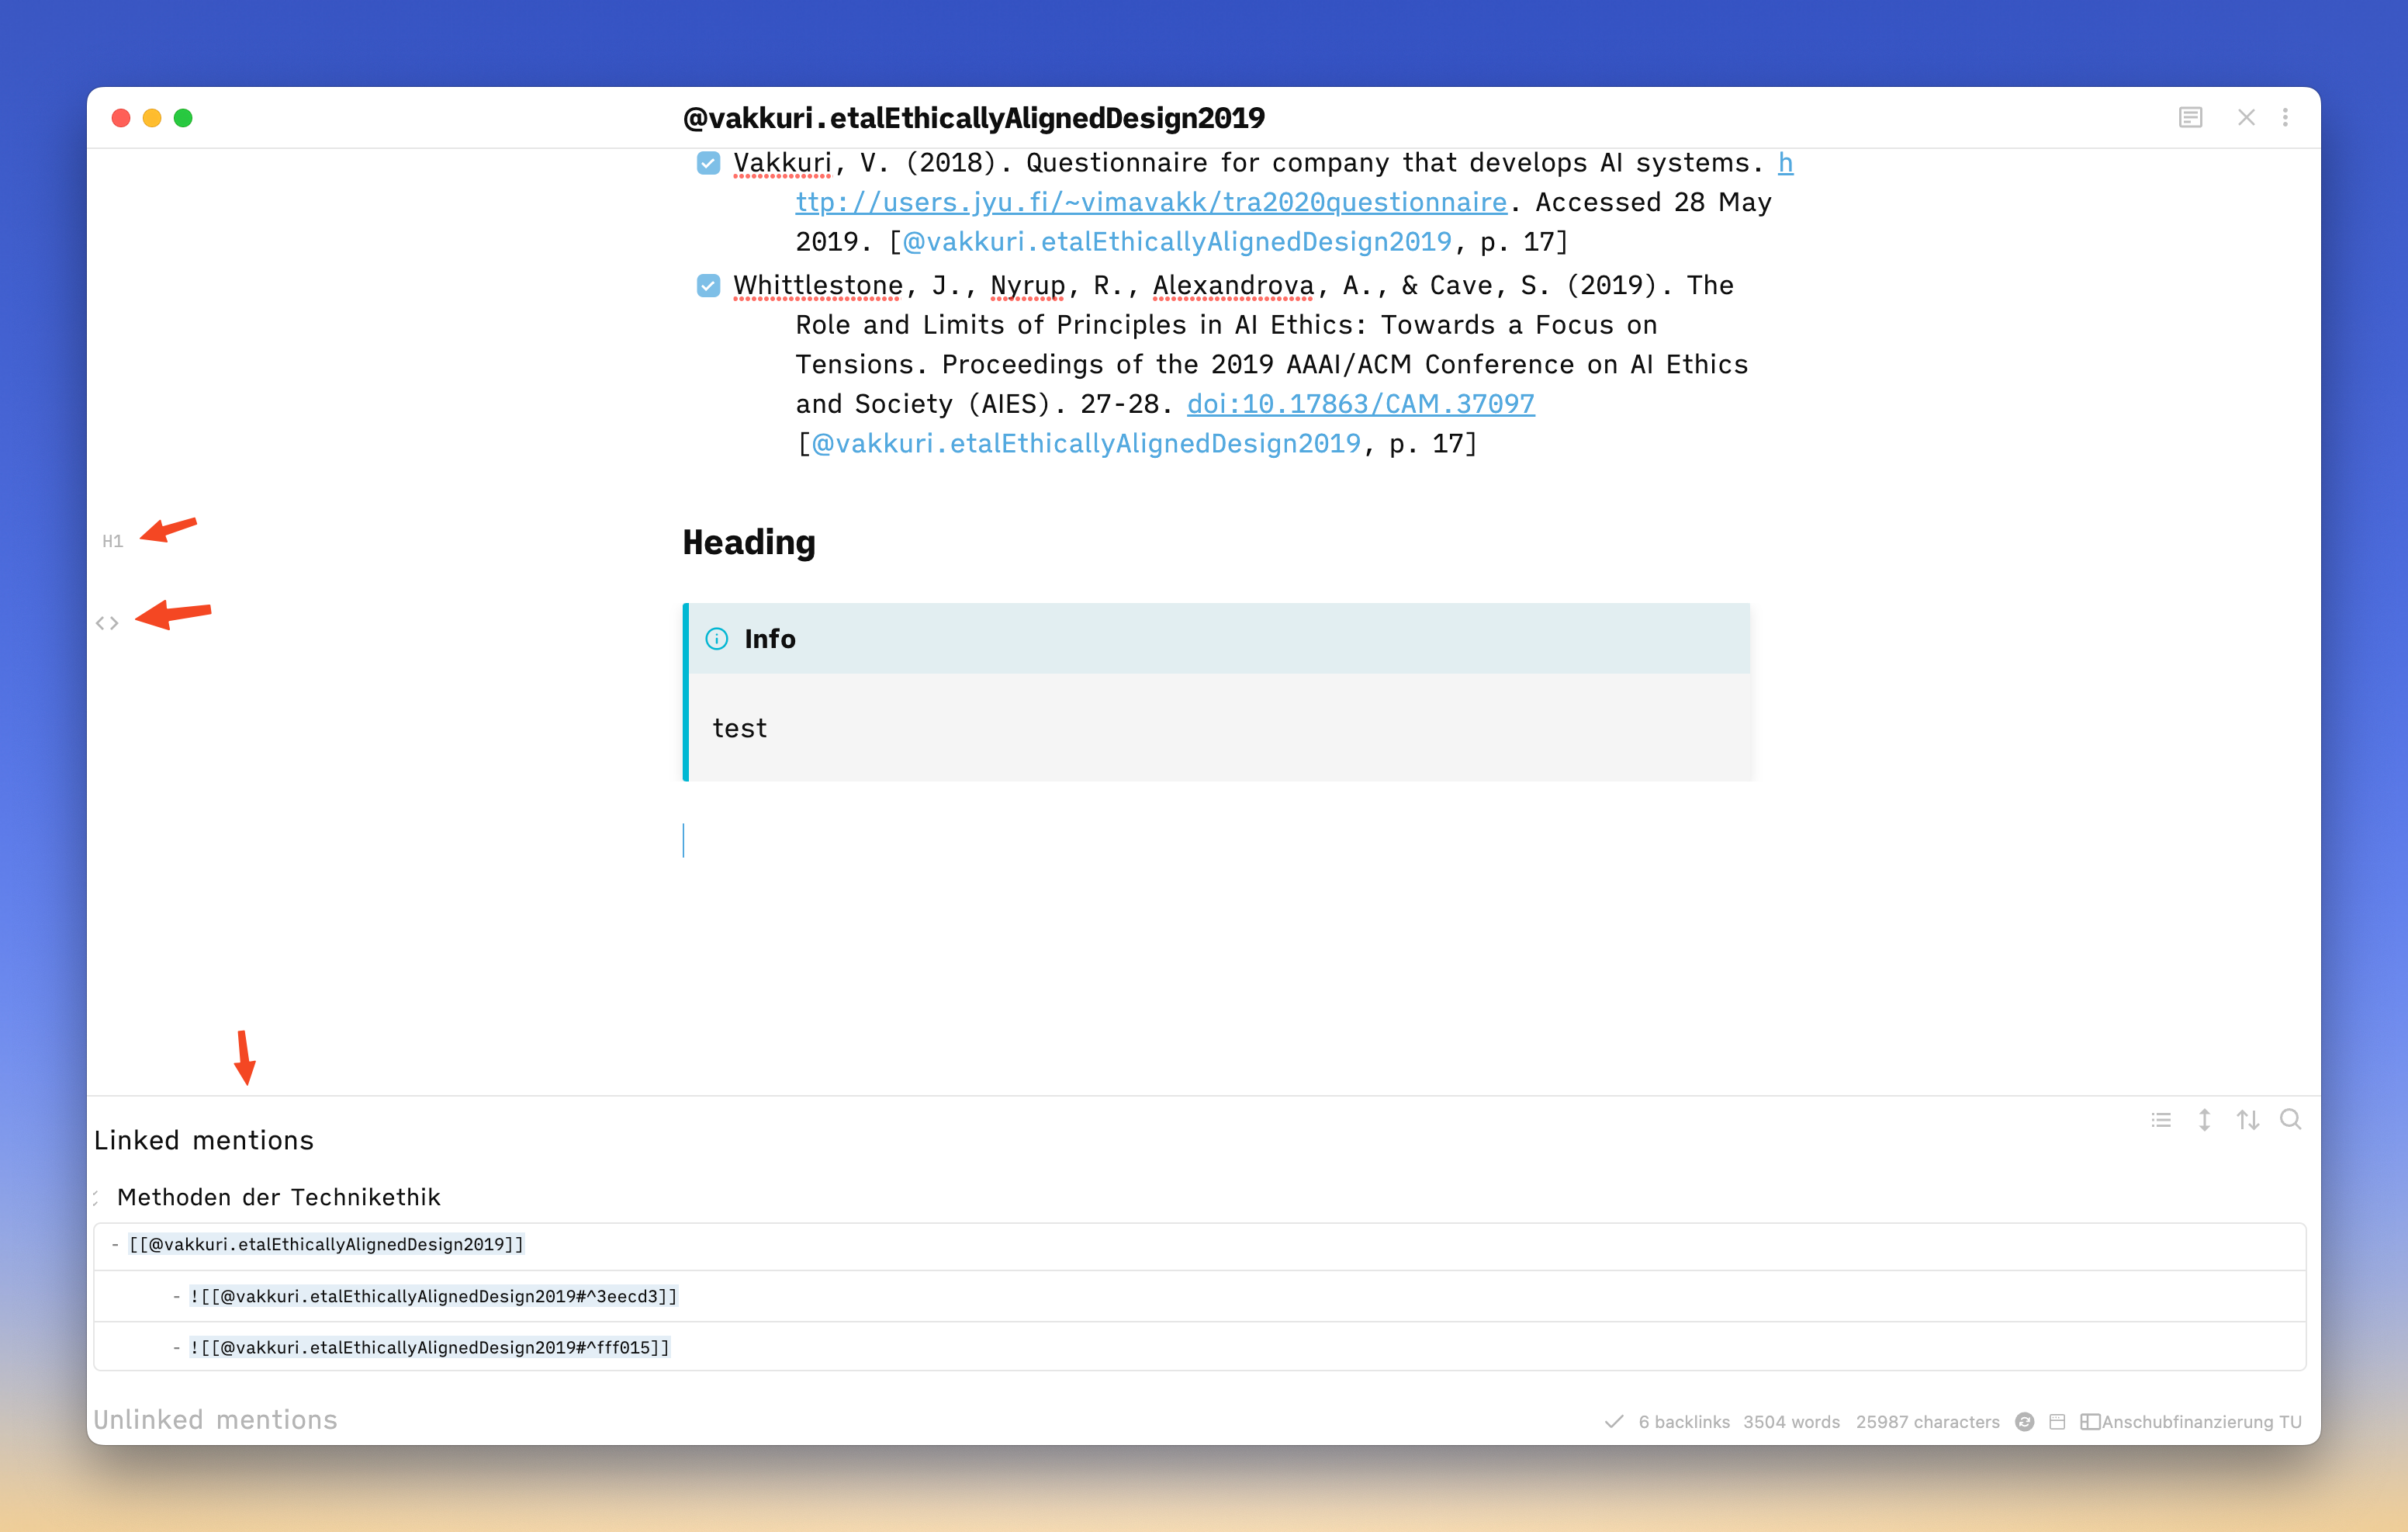Switch to reading view using the header icon
The height and width of the screenshot is (1532, 2408).
click(2190, 118)
